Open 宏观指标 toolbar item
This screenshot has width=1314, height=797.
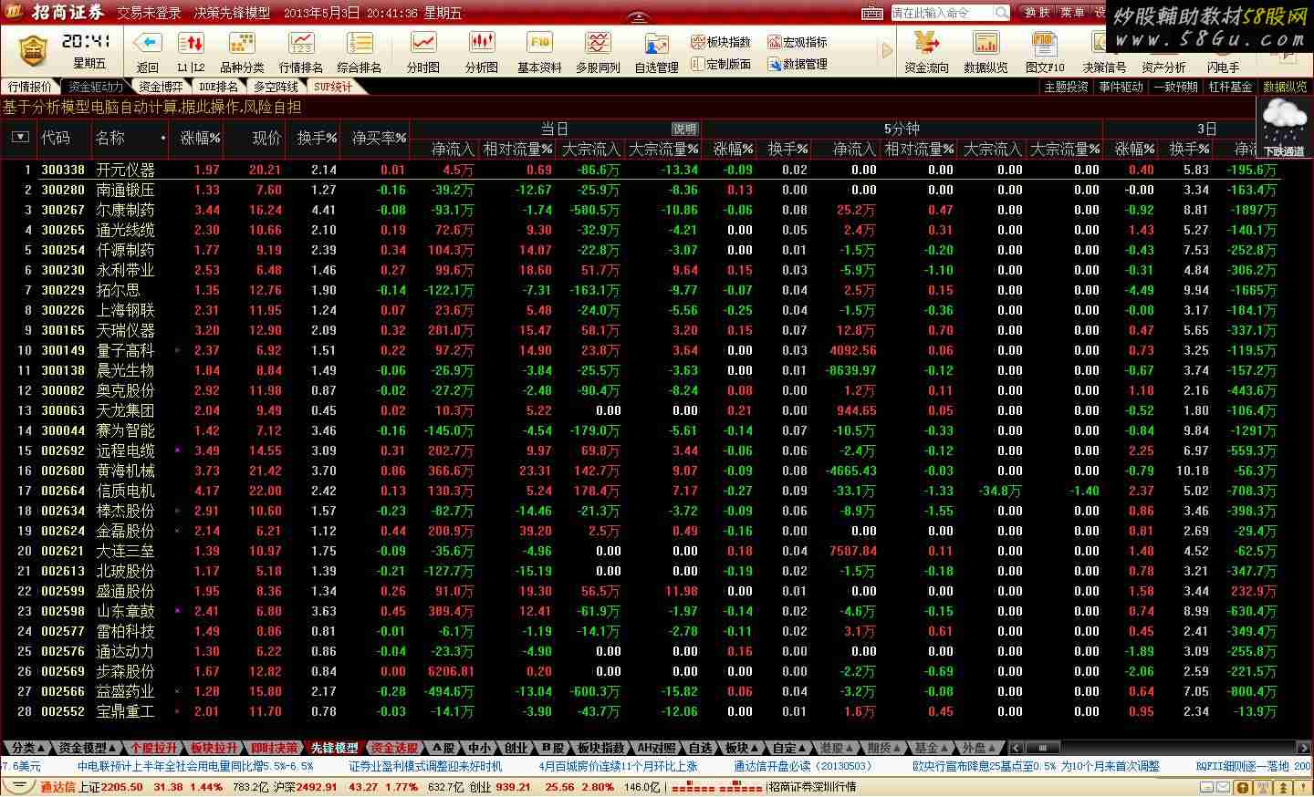coord(798,42)
